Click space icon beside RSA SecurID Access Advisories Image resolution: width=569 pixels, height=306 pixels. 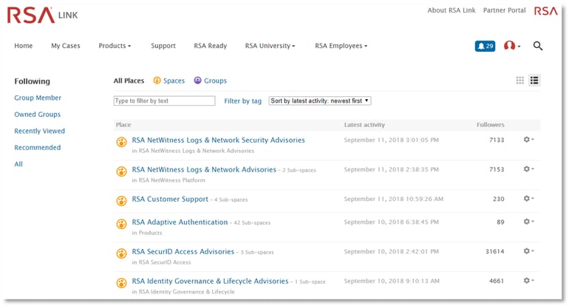click(122, 254)
